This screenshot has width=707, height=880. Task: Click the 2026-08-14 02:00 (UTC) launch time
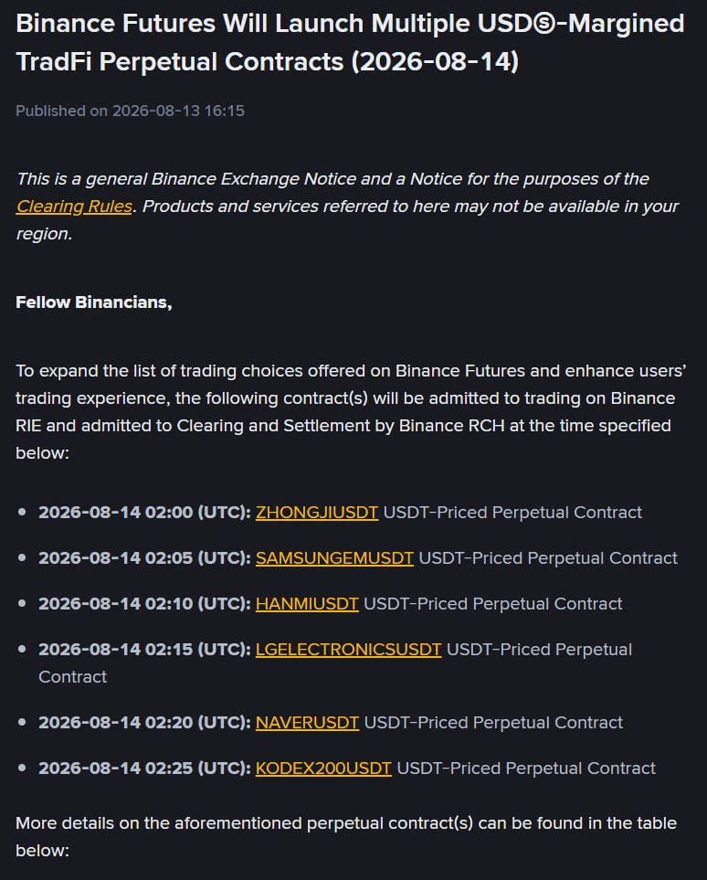(x=144, y=513)
